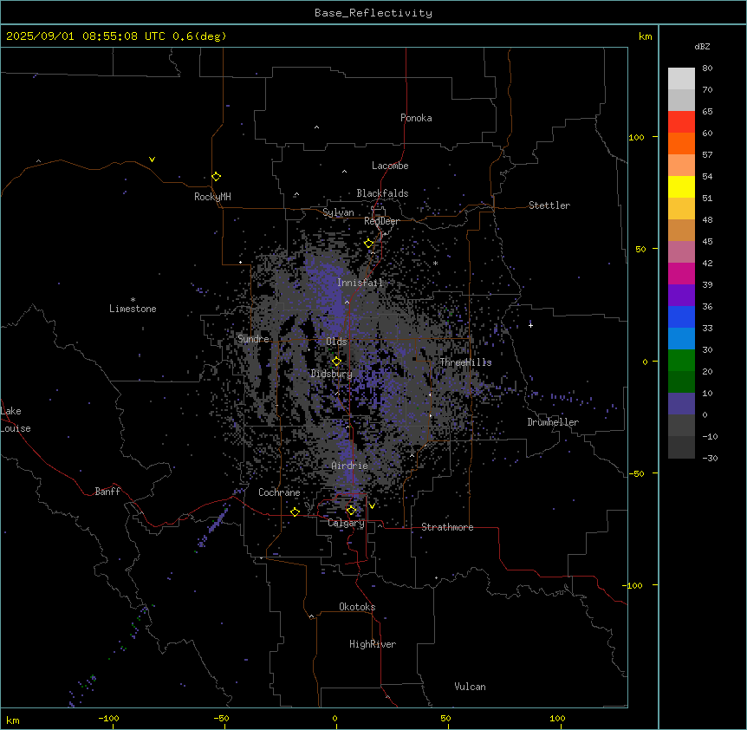747x730 pixels.
Task: Click the white asterisk marker above Limestone
Action: click(x=133, y=300)
